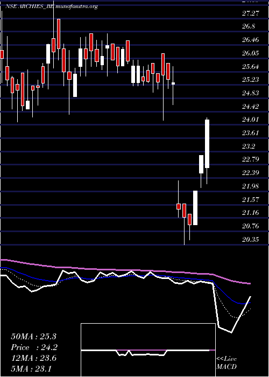Viewport: 269px width, 377px height.
Task: Pick the 24.01 axis value
Action: [x=251, y=120]
